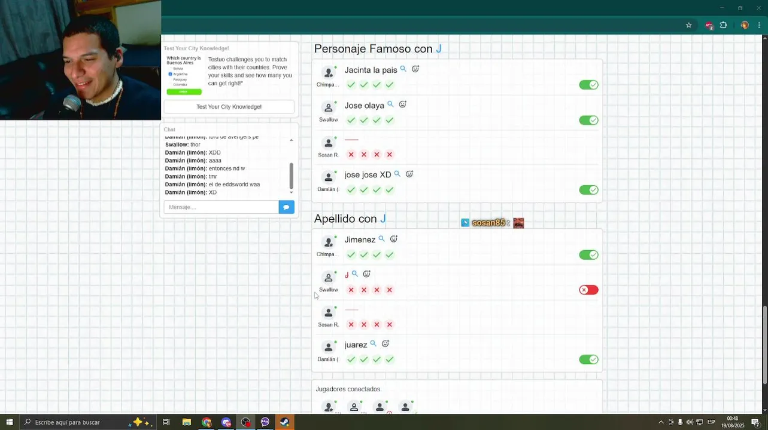This screenshot has height=430, width=768.
Task: Open the Chrome menu three dots
Action: click(760, 25)
